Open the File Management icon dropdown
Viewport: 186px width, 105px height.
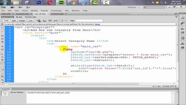pyautogui.click(x=50, y=21)
